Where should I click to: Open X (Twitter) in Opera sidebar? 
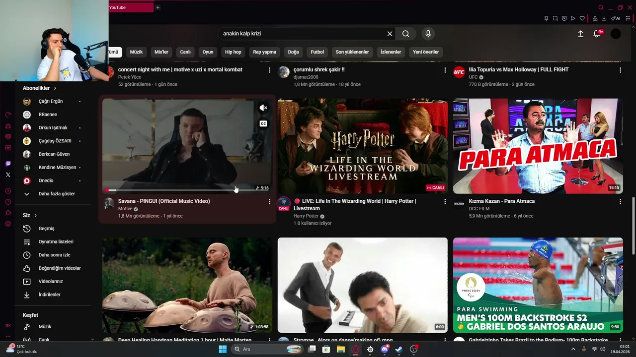(8, 175)
